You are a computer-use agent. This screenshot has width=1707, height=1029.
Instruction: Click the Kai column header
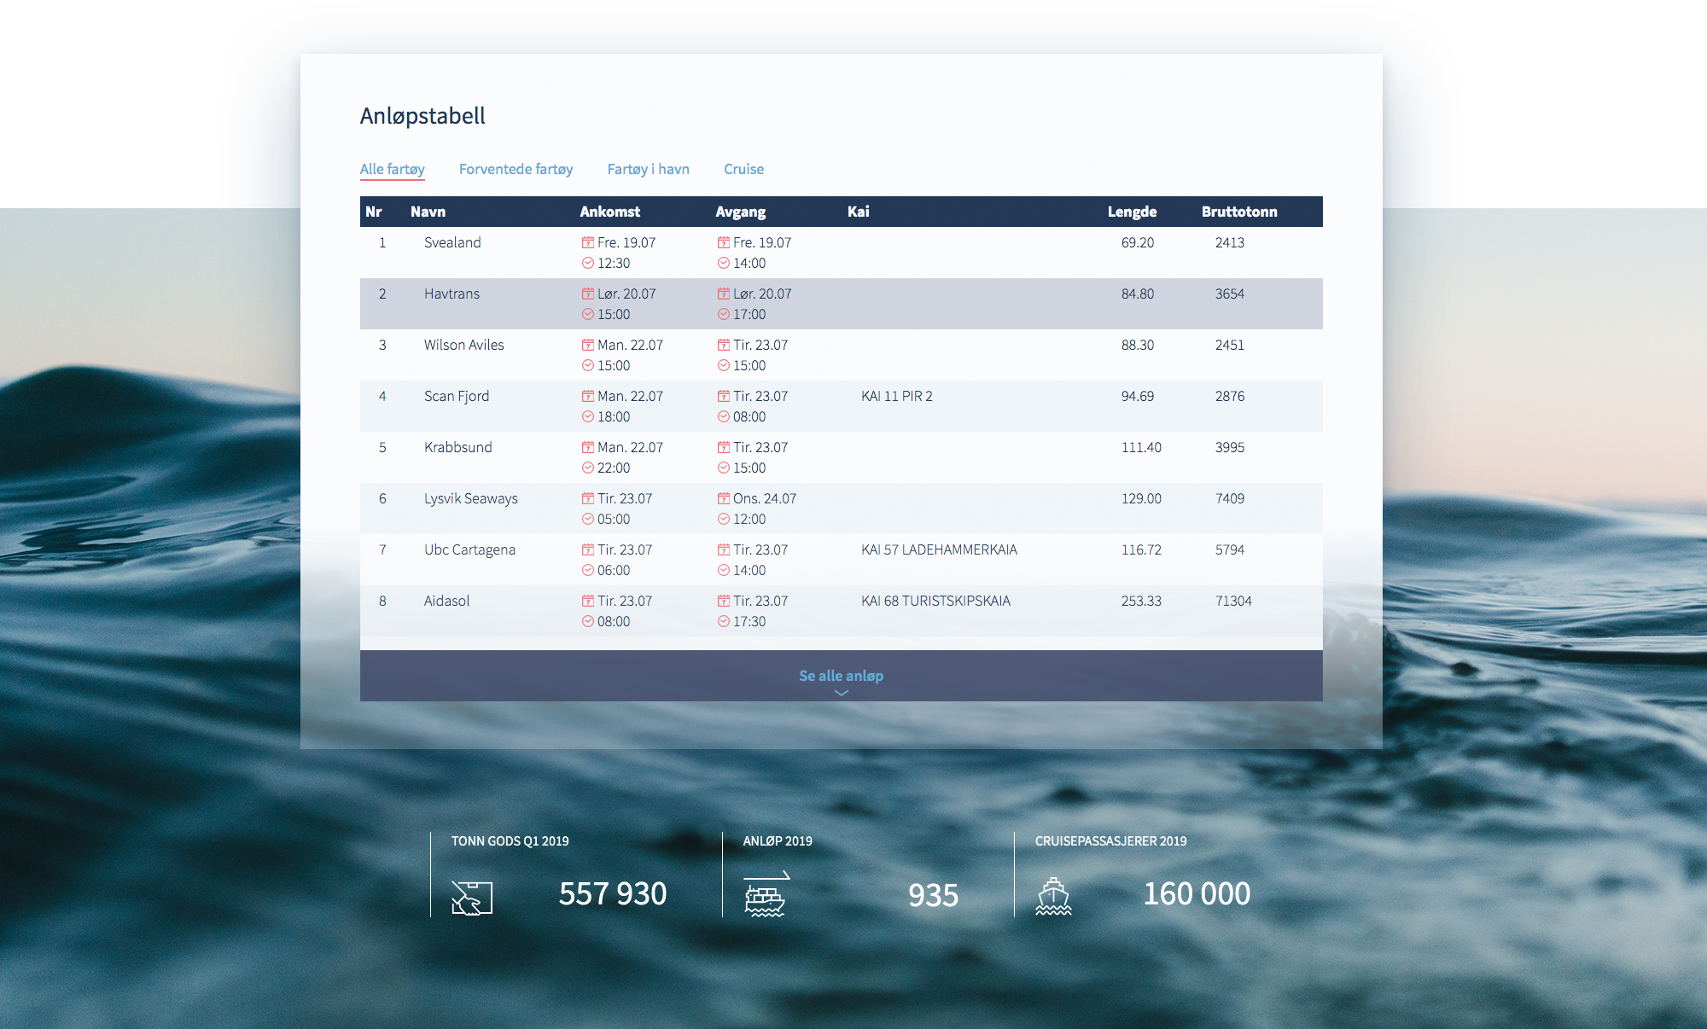858,212
